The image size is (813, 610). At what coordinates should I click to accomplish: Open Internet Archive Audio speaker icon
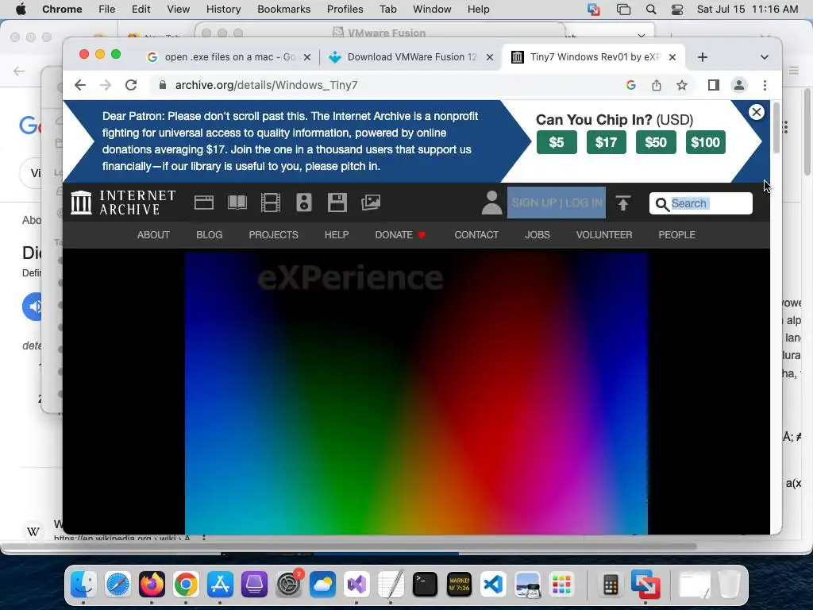[304, 203]
